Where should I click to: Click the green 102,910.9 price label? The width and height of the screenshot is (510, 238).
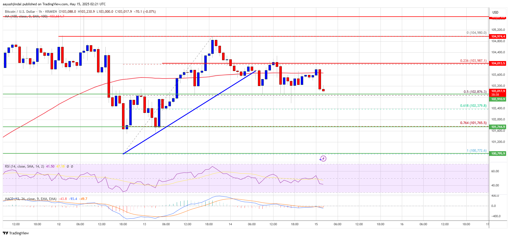click(498, 99)
